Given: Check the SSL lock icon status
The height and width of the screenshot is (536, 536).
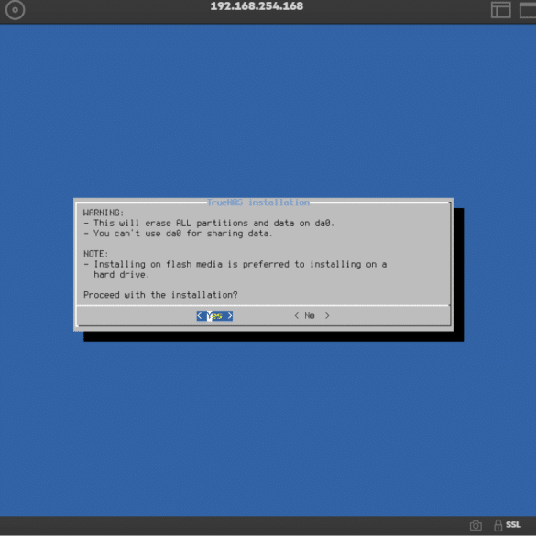Looking at the screenshot, I should click(x=498, y=525).
